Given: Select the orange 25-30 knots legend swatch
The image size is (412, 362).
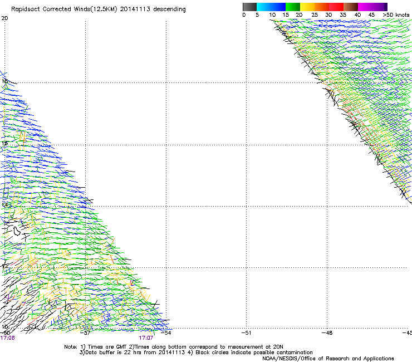Looking at the screenshot, I should tap(322, 7).
